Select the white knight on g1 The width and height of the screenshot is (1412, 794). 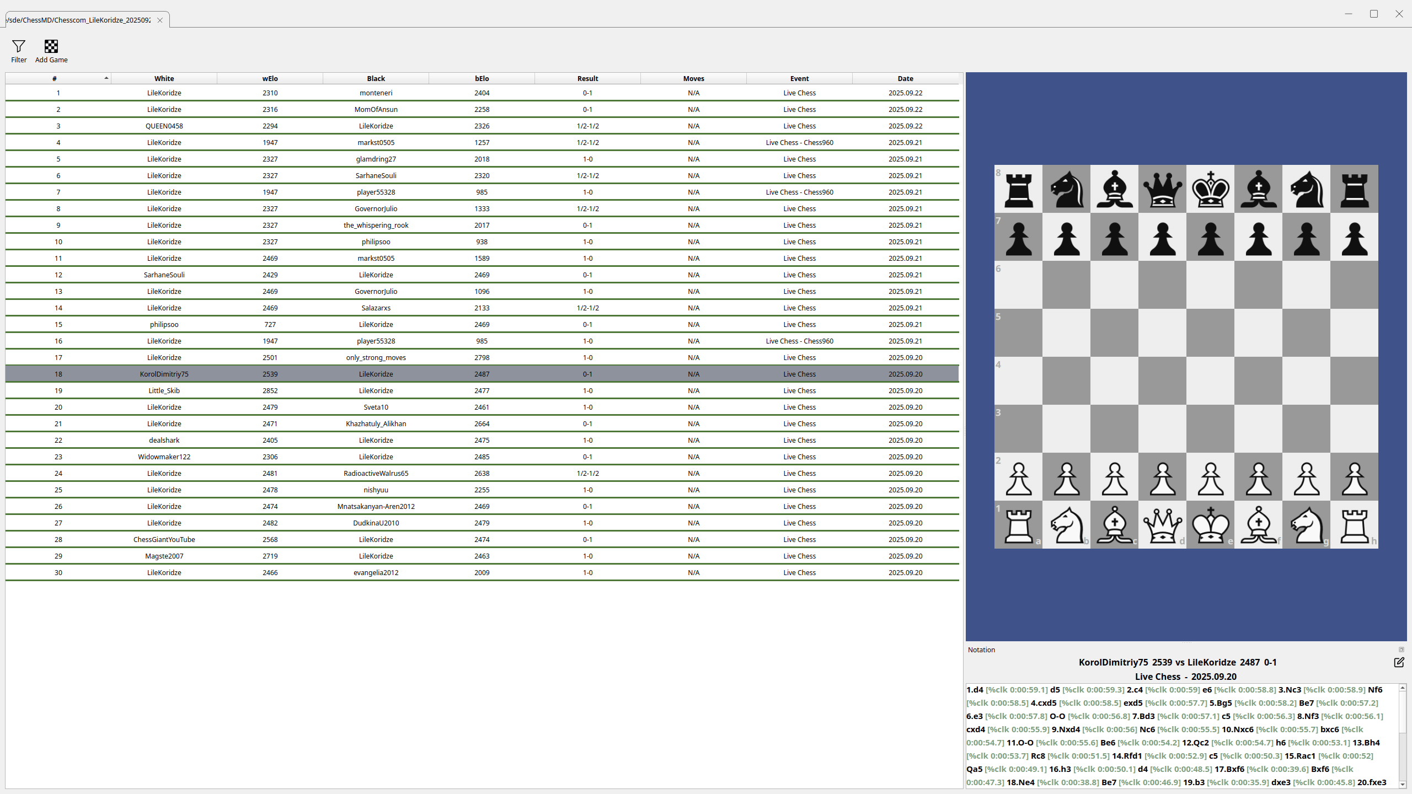[x=1306, y=524]
